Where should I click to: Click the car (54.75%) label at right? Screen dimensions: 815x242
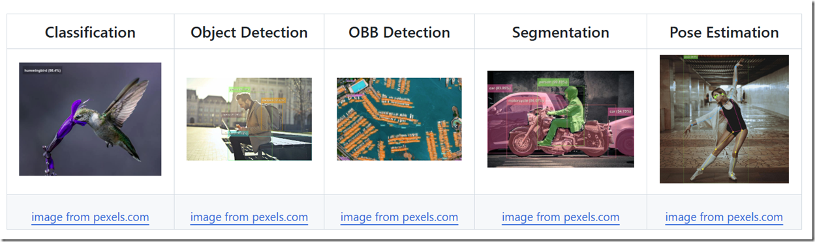621,111
